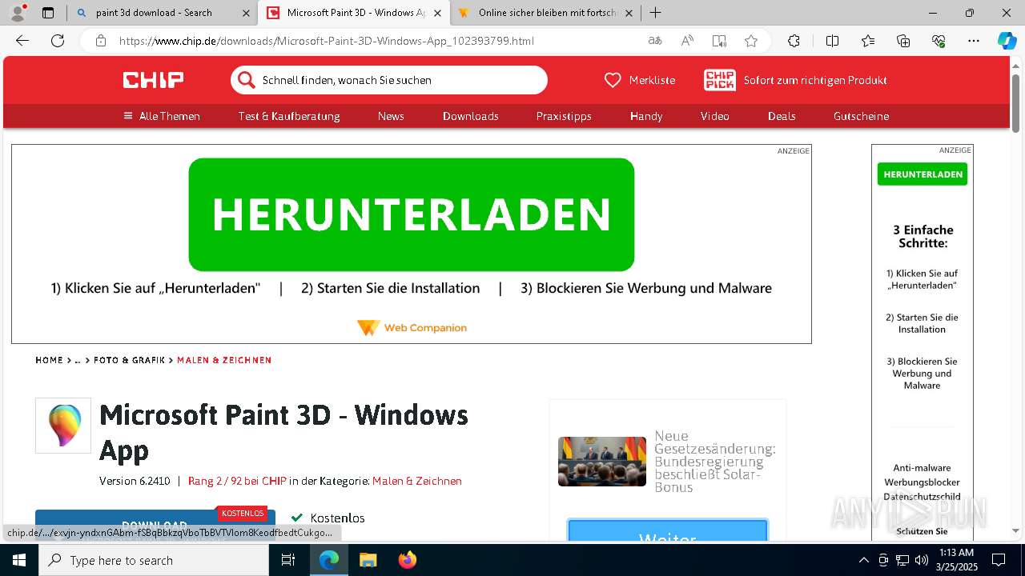The width and height of the screenshot is (1025, 576).
Task: Launch the Copilot sidebar icon
Action: click(1007, 41)
